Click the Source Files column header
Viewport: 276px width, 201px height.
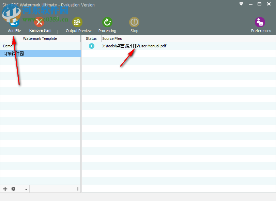coord(189,38)
